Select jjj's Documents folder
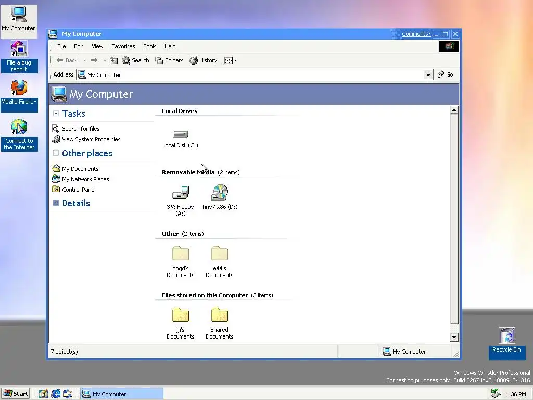Screen dimensions: 533x400 180,323
